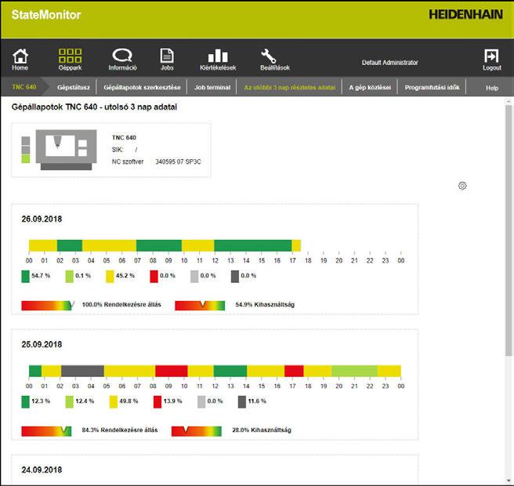Open the Információ speech bubble icon
This screenshot has height=486, width=514.
[122, 56]
